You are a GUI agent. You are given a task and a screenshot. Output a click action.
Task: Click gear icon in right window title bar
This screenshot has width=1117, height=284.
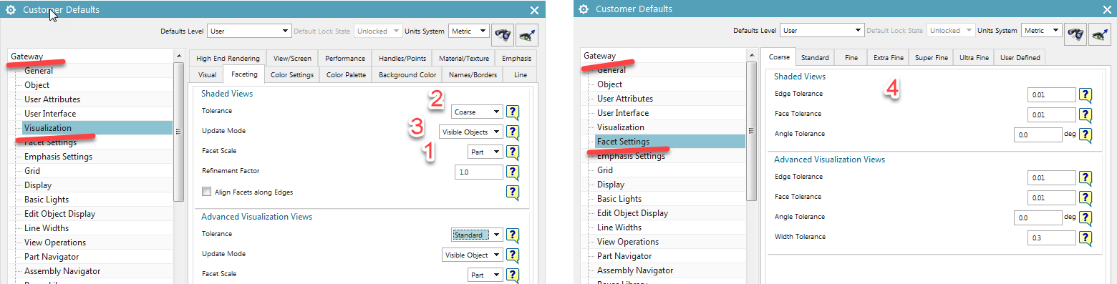tap(584, 9)
